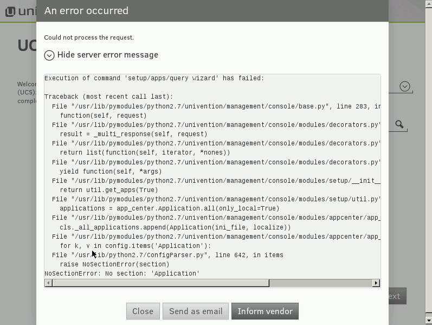Click the partially hidden Next button
This screenshot has height=325, width=432.
coord(396,296)
